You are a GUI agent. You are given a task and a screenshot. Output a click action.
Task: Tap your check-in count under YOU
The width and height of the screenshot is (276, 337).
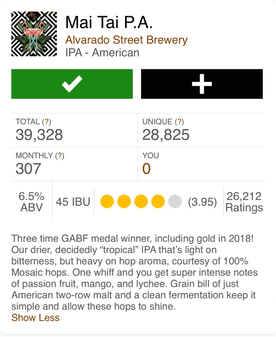pos(146,169)
